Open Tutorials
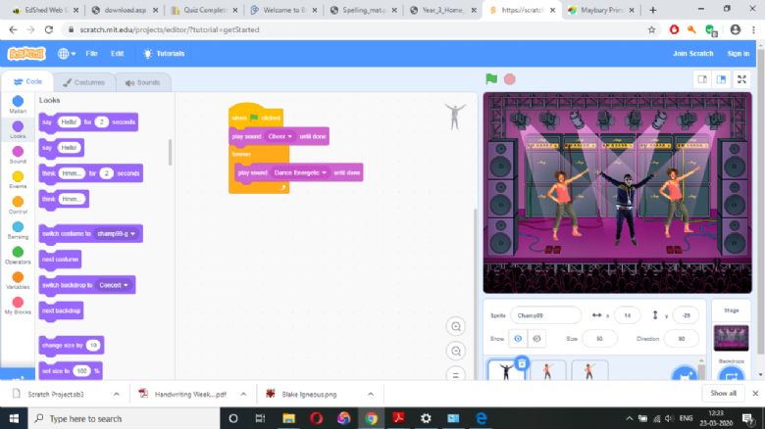 (x=164, y=54)
